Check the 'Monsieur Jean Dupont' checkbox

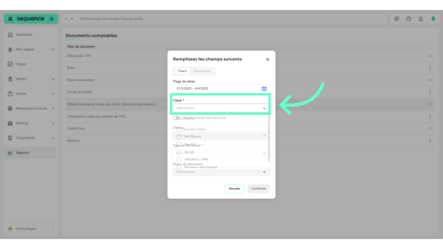tap(178, 167)
